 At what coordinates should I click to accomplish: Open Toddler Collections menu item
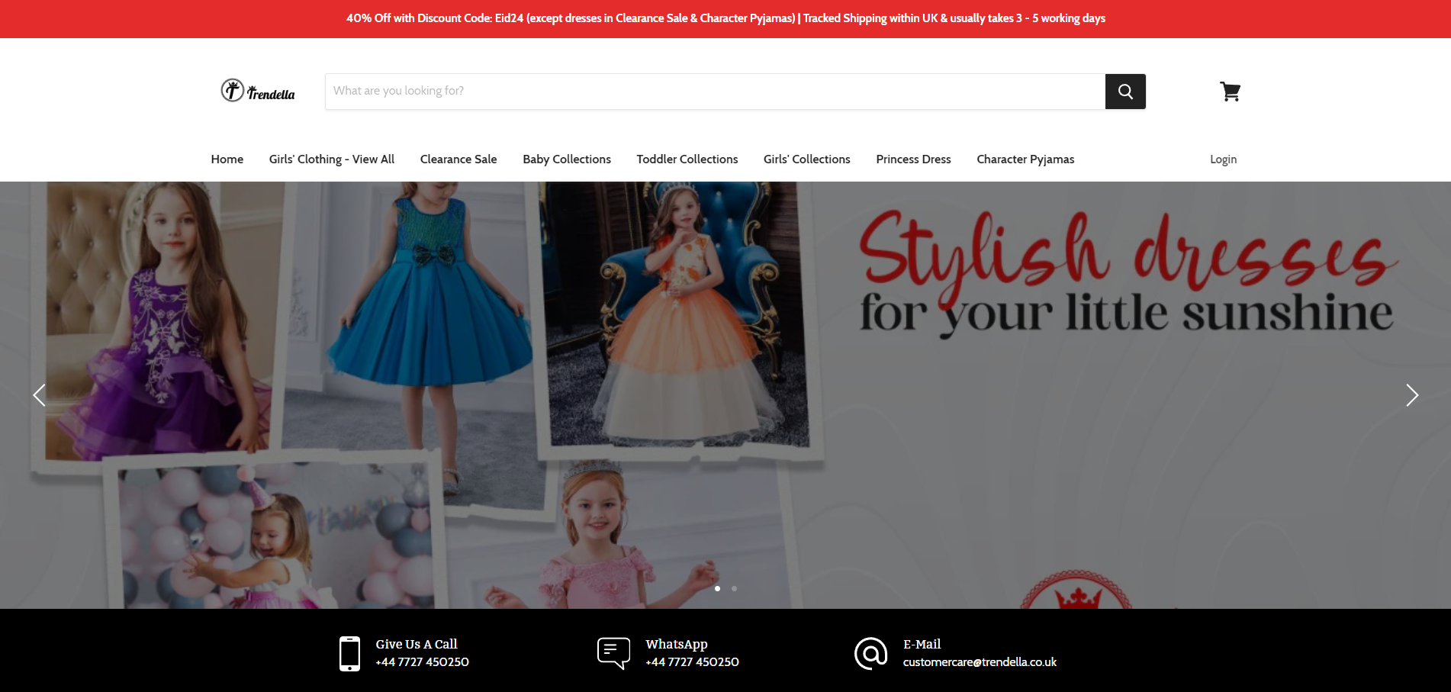(x=687, y=159)
